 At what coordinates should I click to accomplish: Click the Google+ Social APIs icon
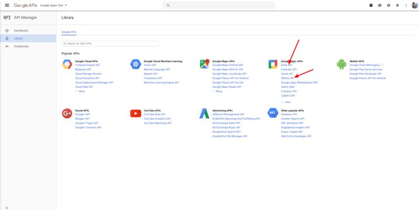coord(67,113)
